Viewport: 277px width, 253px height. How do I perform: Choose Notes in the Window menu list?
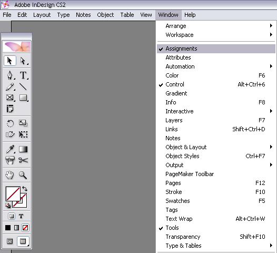coord(216,138)
